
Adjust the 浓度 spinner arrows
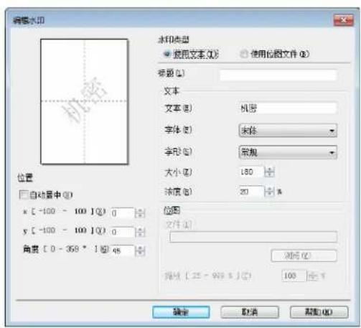pyautogui.click(x=270, y=192)
